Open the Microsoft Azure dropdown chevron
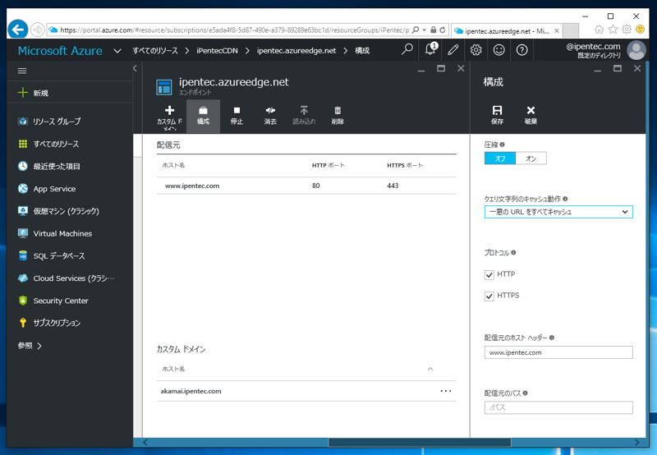 coord(117,51)
